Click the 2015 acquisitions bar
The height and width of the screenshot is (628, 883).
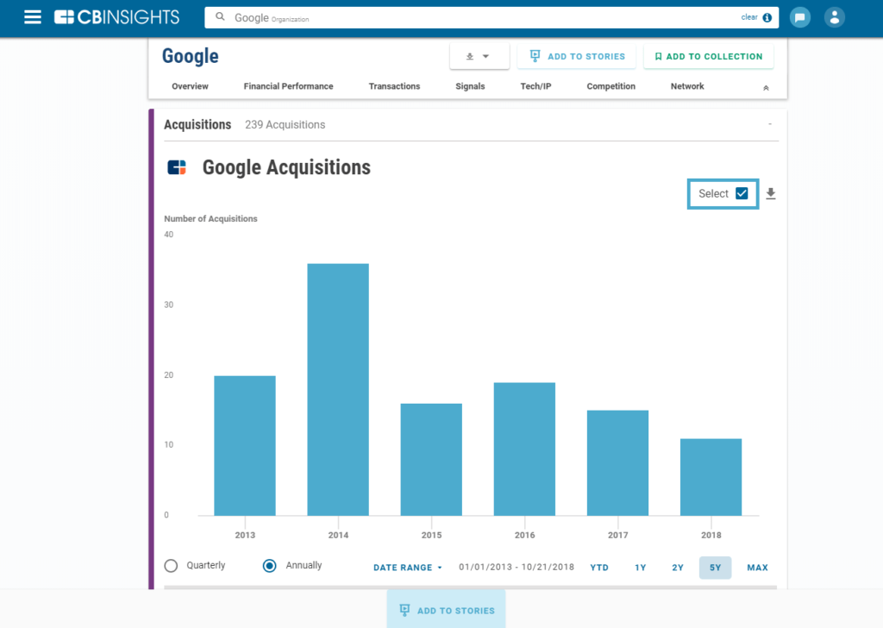pos(431,460)
